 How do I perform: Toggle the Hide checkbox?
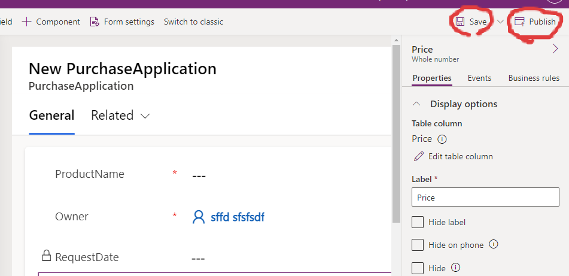418,268
